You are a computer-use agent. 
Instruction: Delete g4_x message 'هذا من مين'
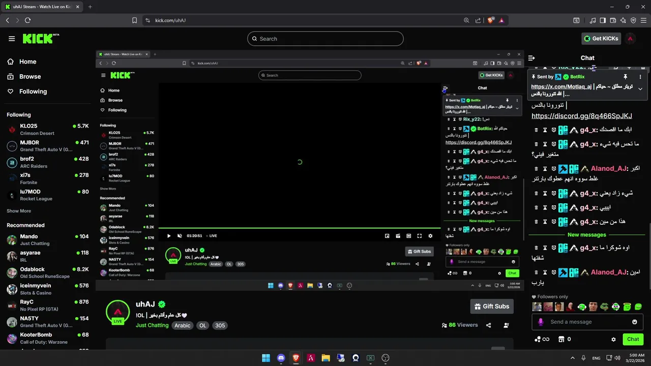pyautogui.click(x=536, y=222)
